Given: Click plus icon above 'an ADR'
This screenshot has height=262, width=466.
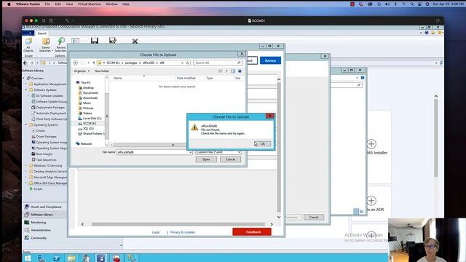Looking at the screenshot, I should pos(371,201).
